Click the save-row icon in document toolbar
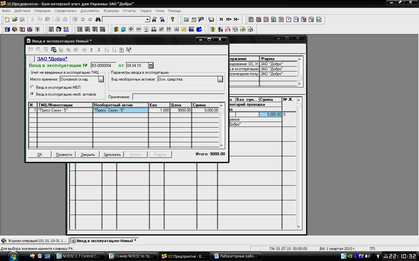Image resolution: width=419 pixels, height=261 pixels. 54,50
